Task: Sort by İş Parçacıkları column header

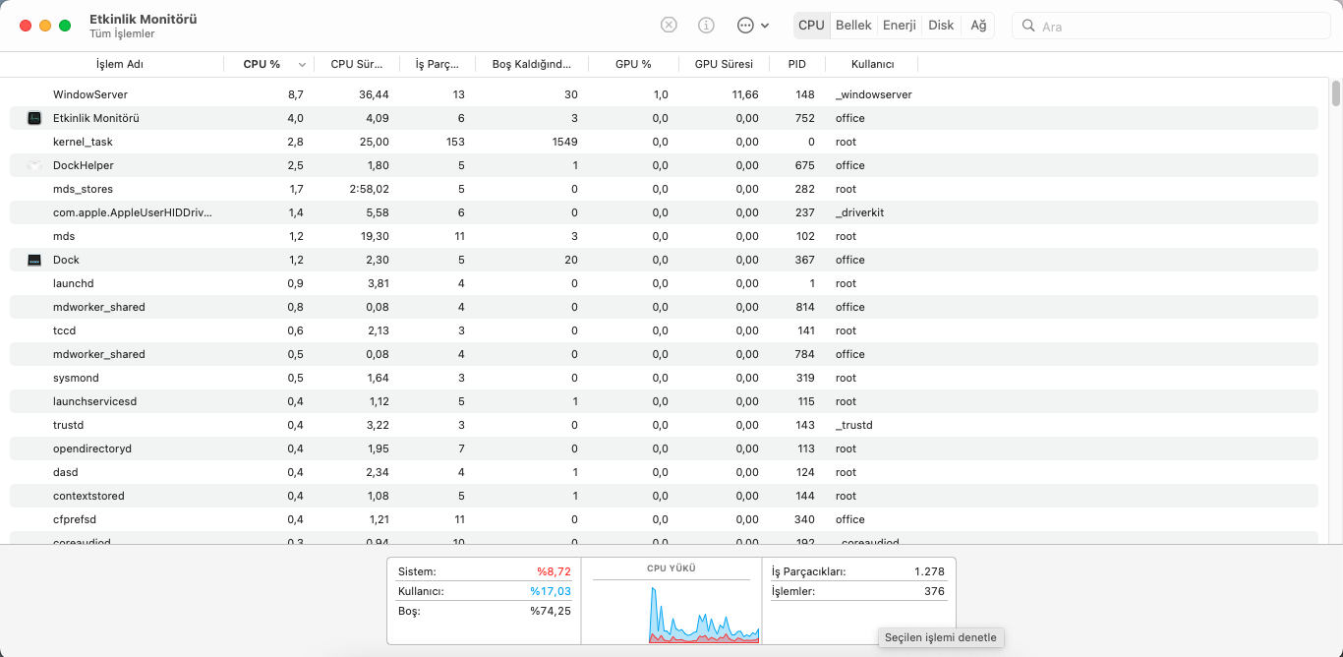Action: [x=438, y=64]
